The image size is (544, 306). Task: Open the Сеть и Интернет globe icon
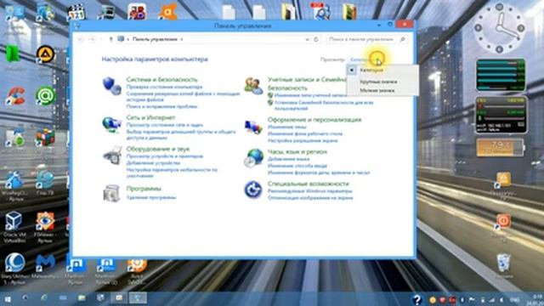tap(111, 124)
